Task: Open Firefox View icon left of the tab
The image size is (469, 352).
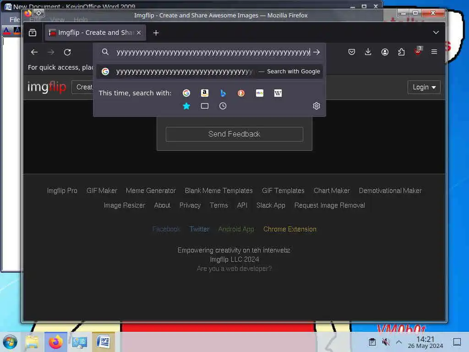Action: point(33,33)
